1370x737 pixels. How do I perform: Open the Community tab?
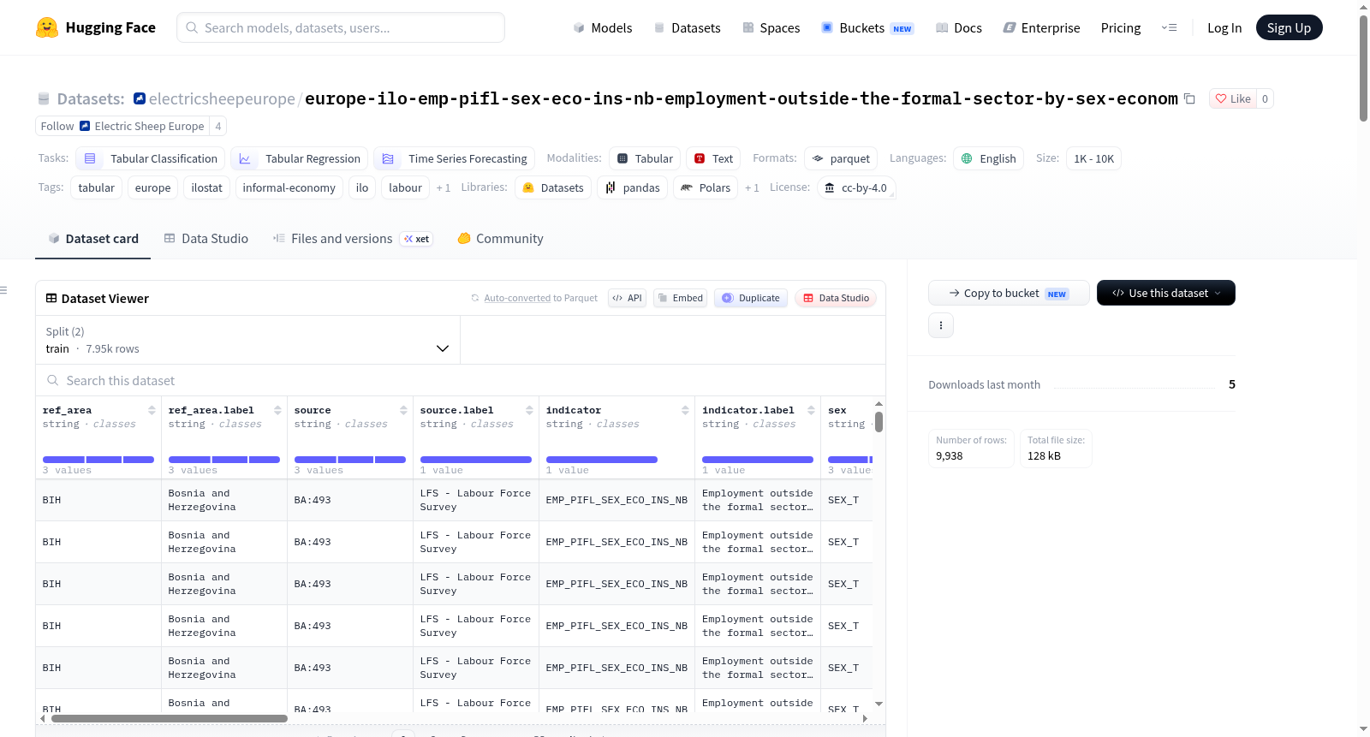coord(500,239)
